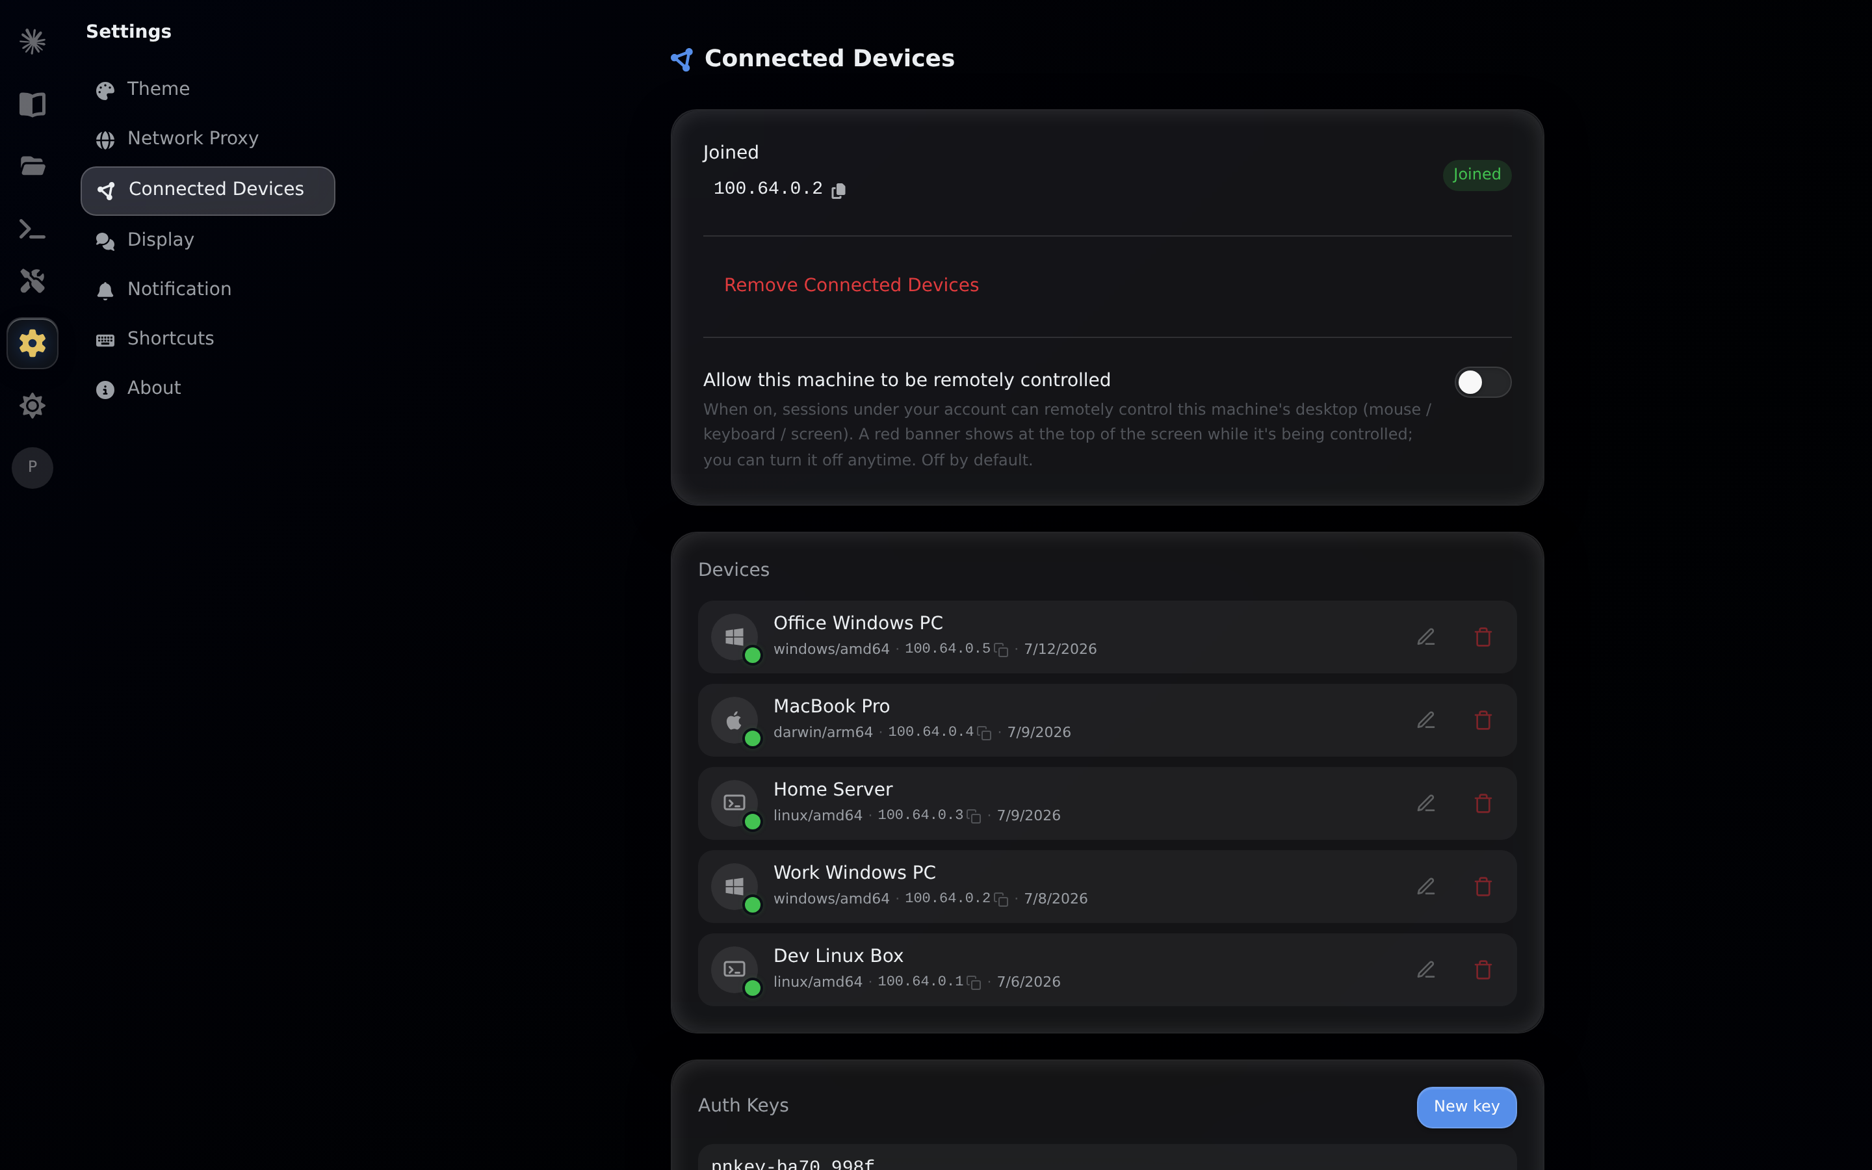
Task: Enable remote control of this machine toggle
Action: point(1482,382)
